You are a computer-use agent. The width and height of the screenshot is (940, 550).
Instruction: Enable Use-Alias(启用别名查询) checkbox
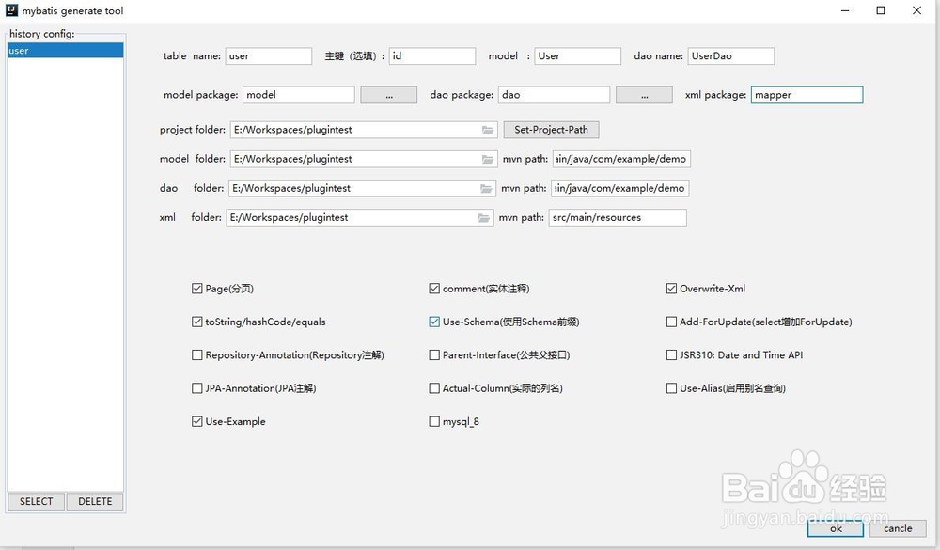(671, 388)
